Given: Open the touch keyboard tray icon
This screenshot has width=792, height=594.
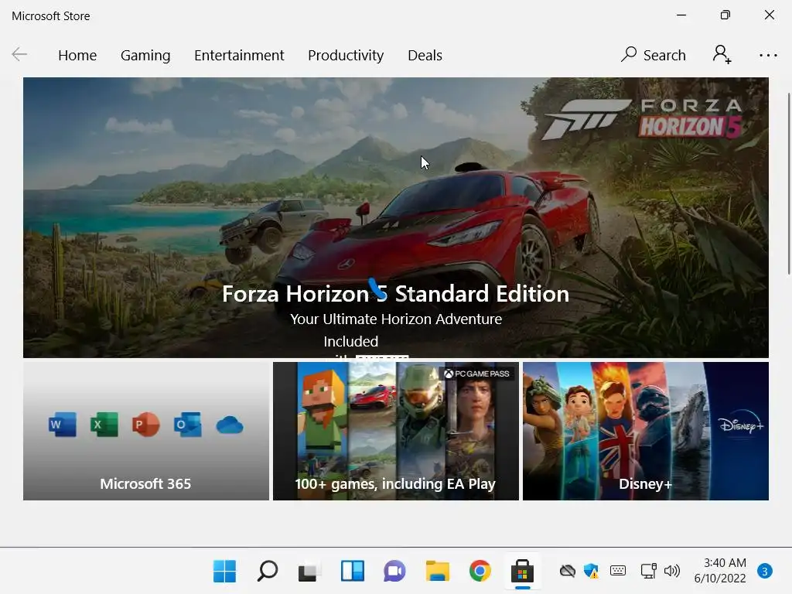Looking at the screenshot, I should tap(618, 571).
